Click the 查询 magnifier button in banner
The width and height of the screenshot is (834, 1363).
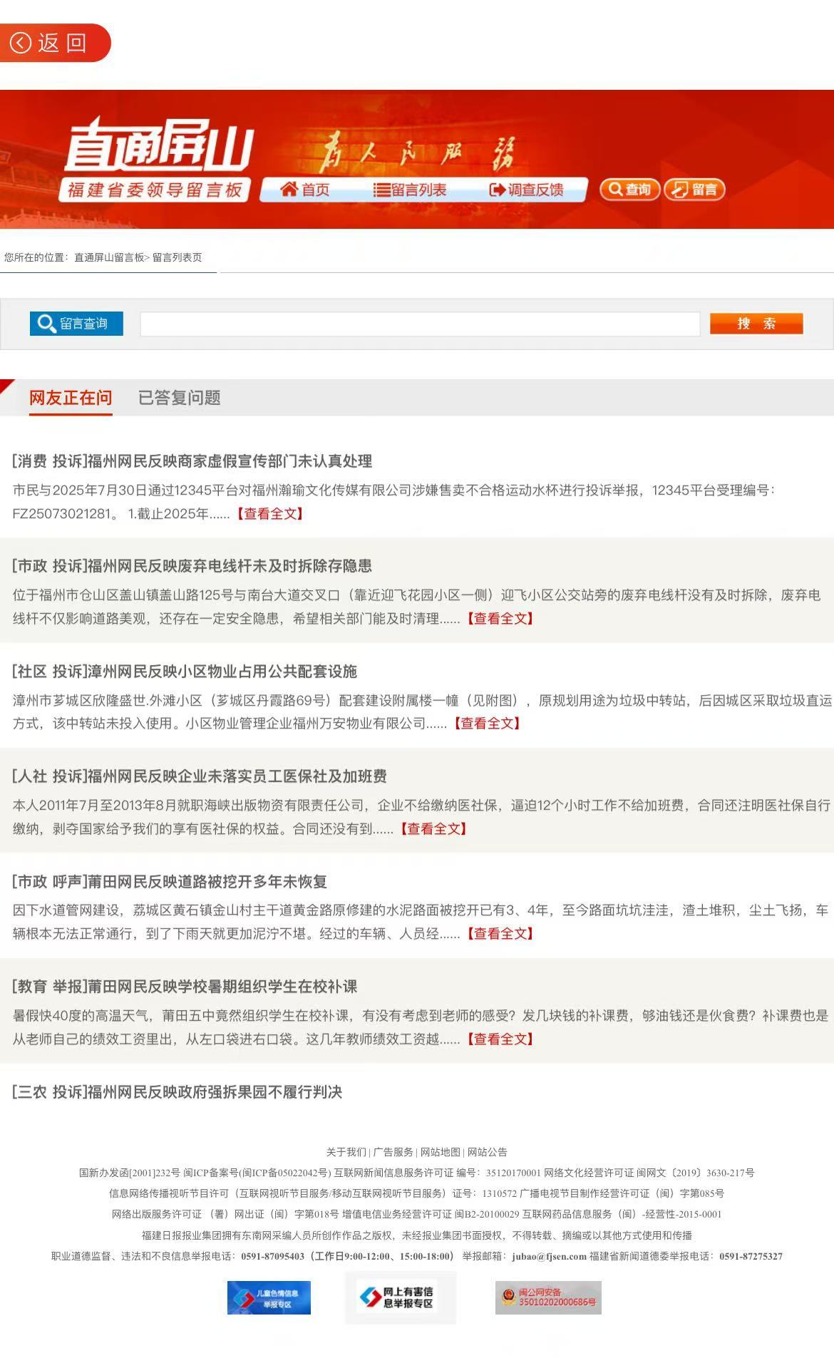click(x=629, y=190)
